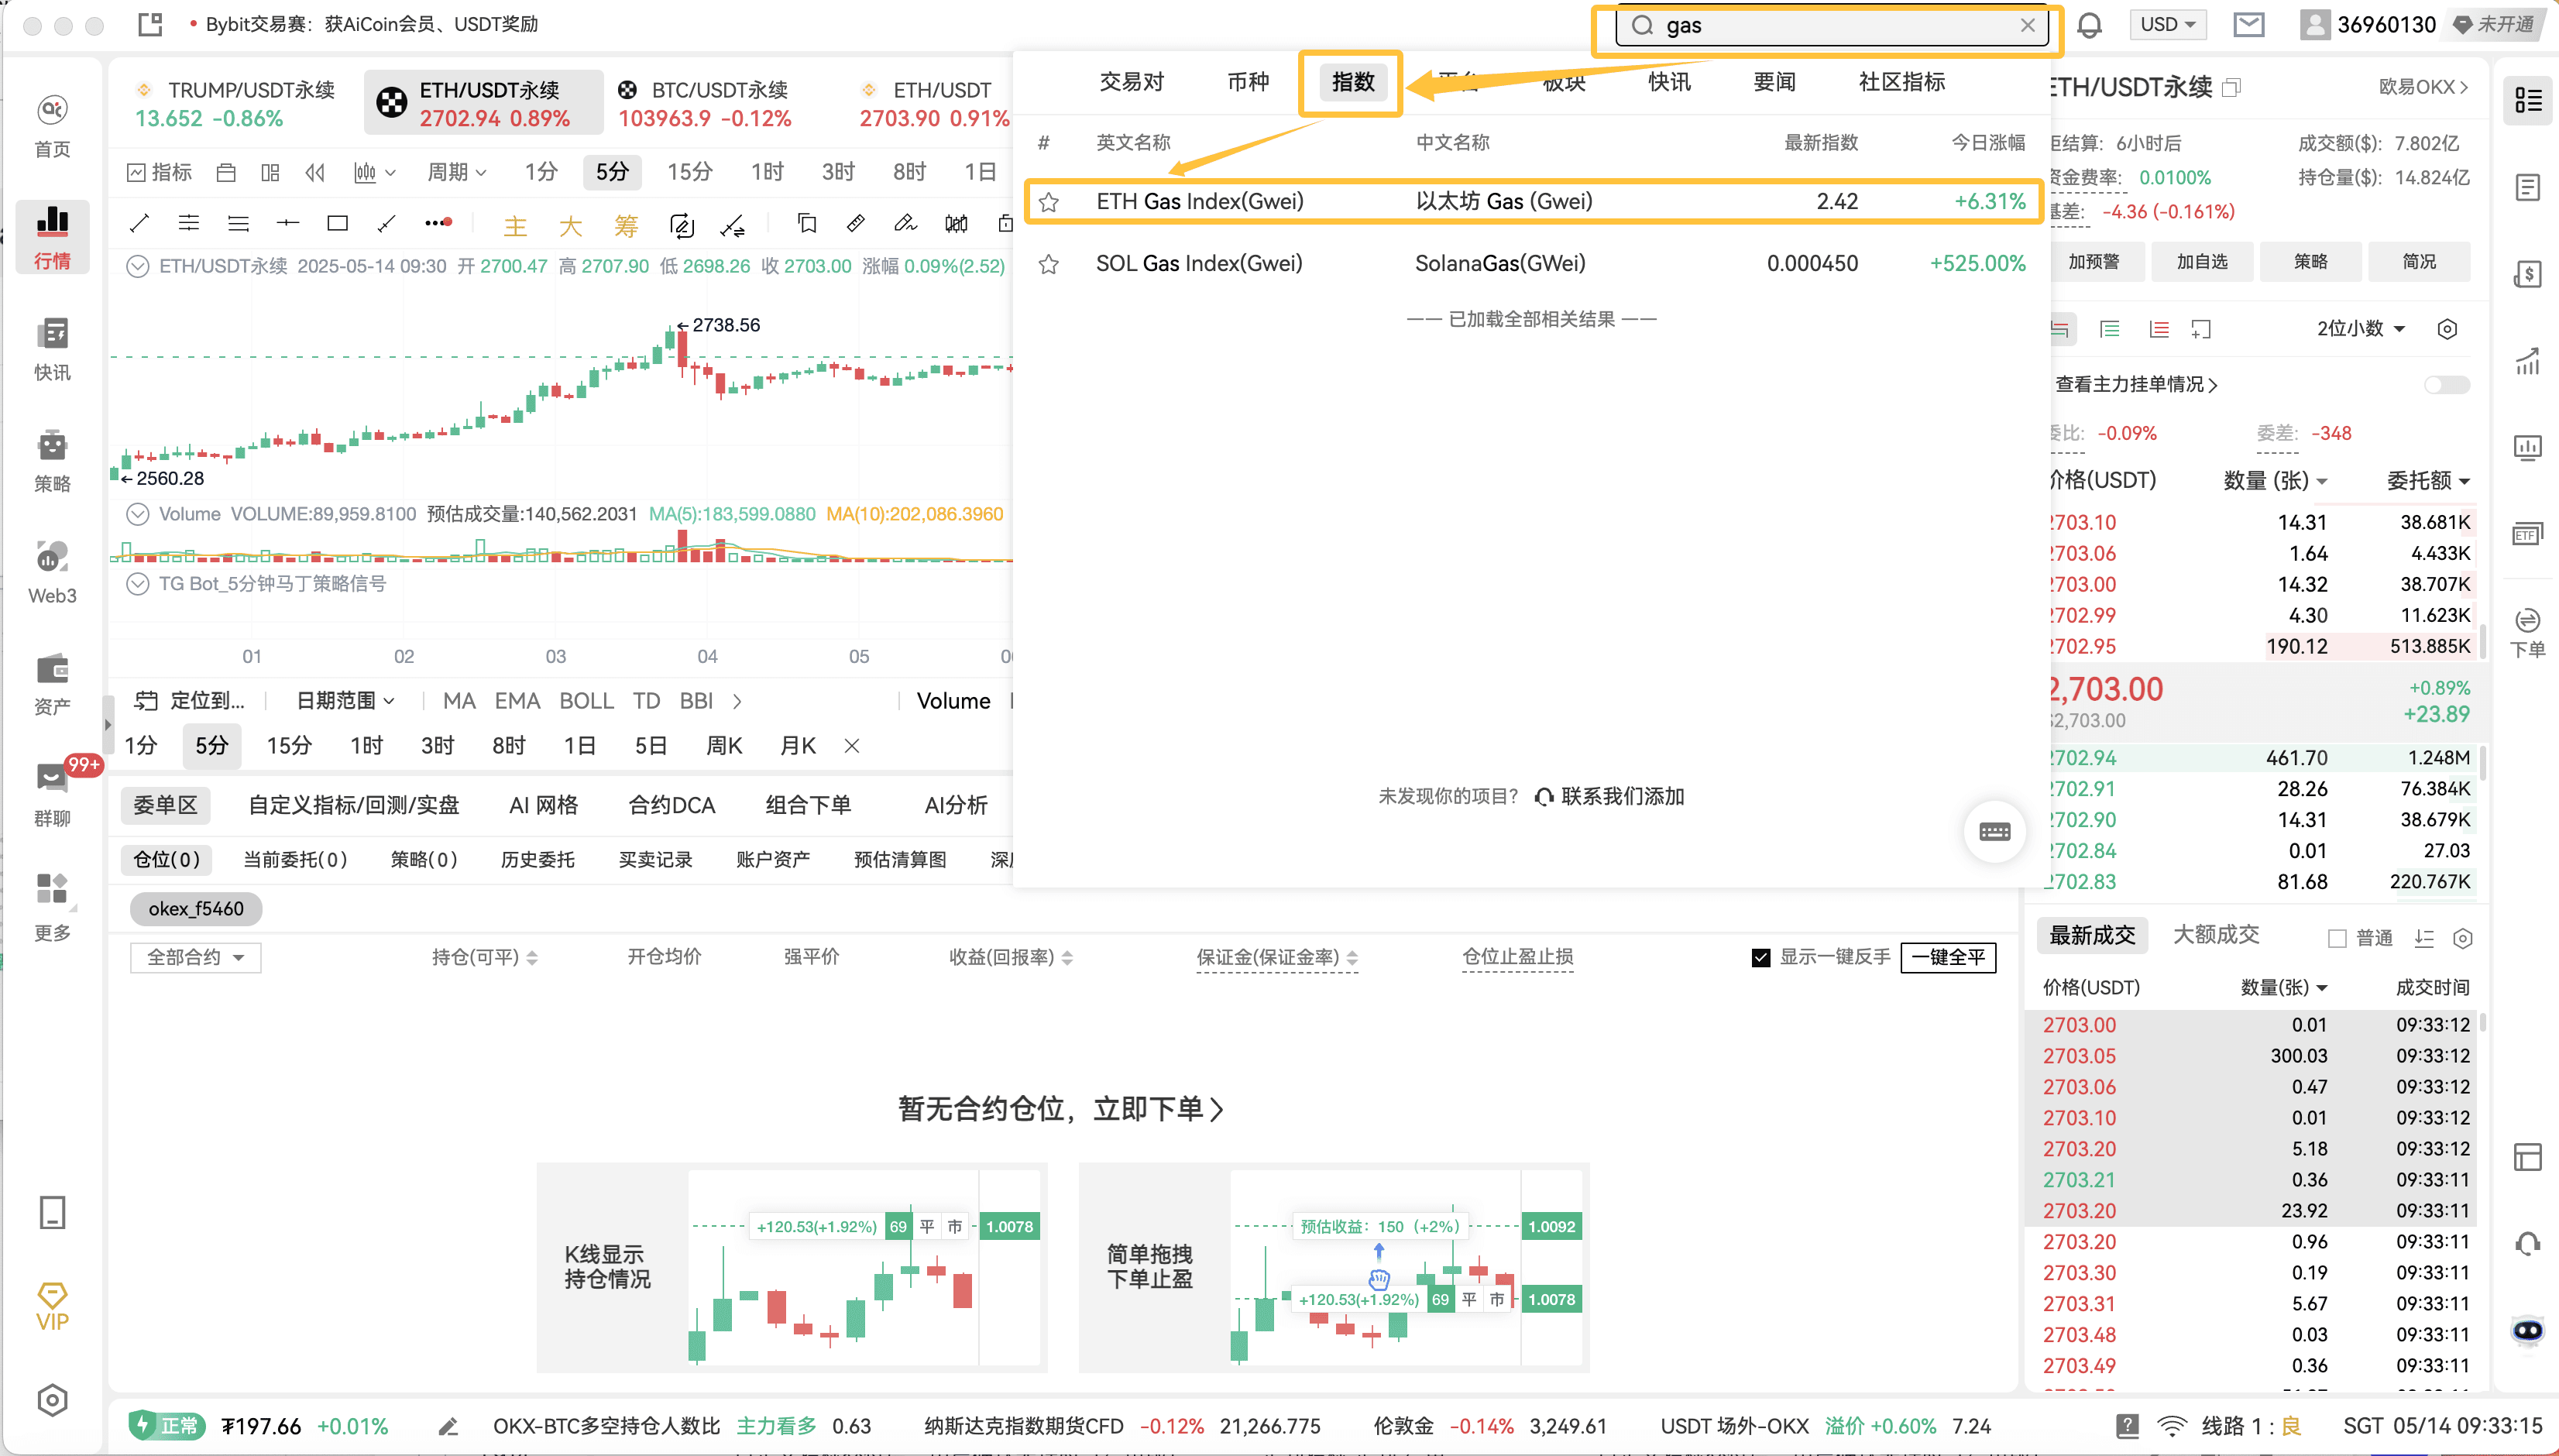The width and height of the screenshot is (2559, 1456).
Task: Star the ETH Gas Index row
Action: [1048, 202]
